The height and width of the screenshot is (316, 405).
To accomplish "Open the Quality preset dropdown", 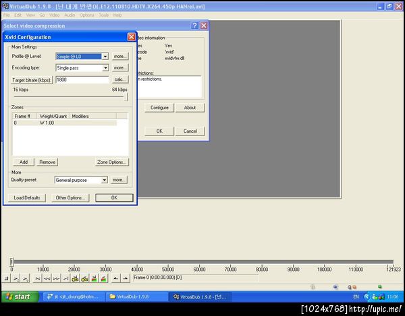I will (x=104, y=180).
